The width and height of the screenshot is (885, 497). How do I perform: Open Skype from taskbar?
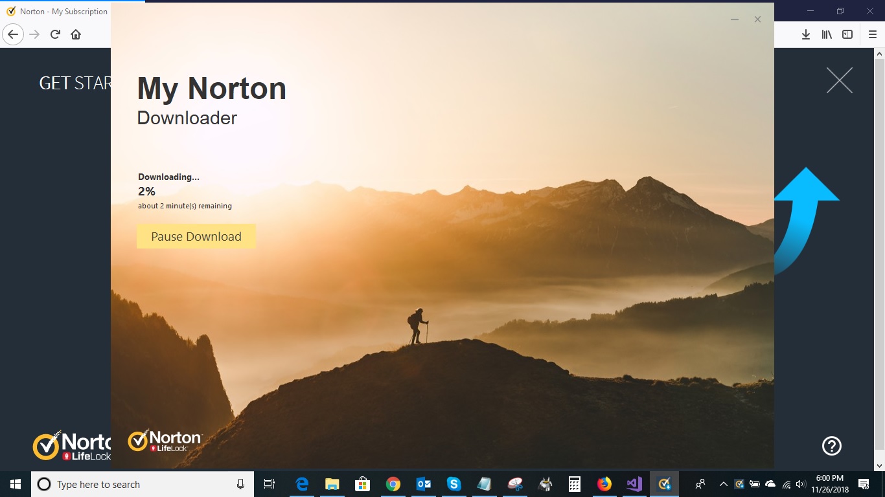(454, 484)
